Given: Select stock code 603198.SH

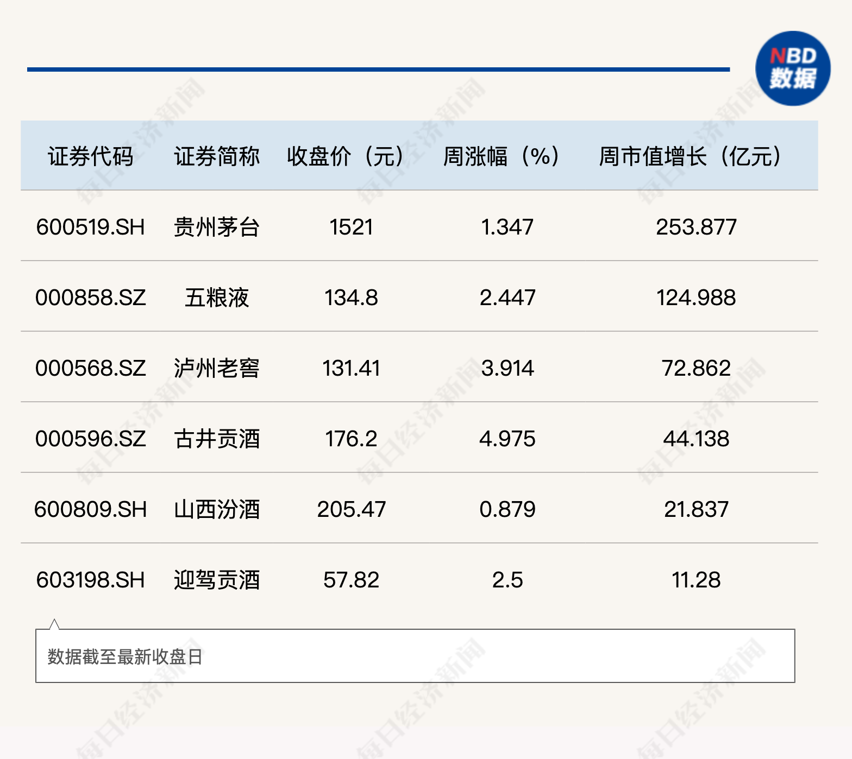Looking at the screenshot, I should click(90, 580).
